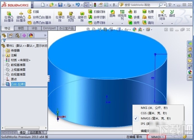Open the dropdown arrow under 参考几何体
Image resolution: width=194 pixels, height=140 pixels.
click(162, 23)
